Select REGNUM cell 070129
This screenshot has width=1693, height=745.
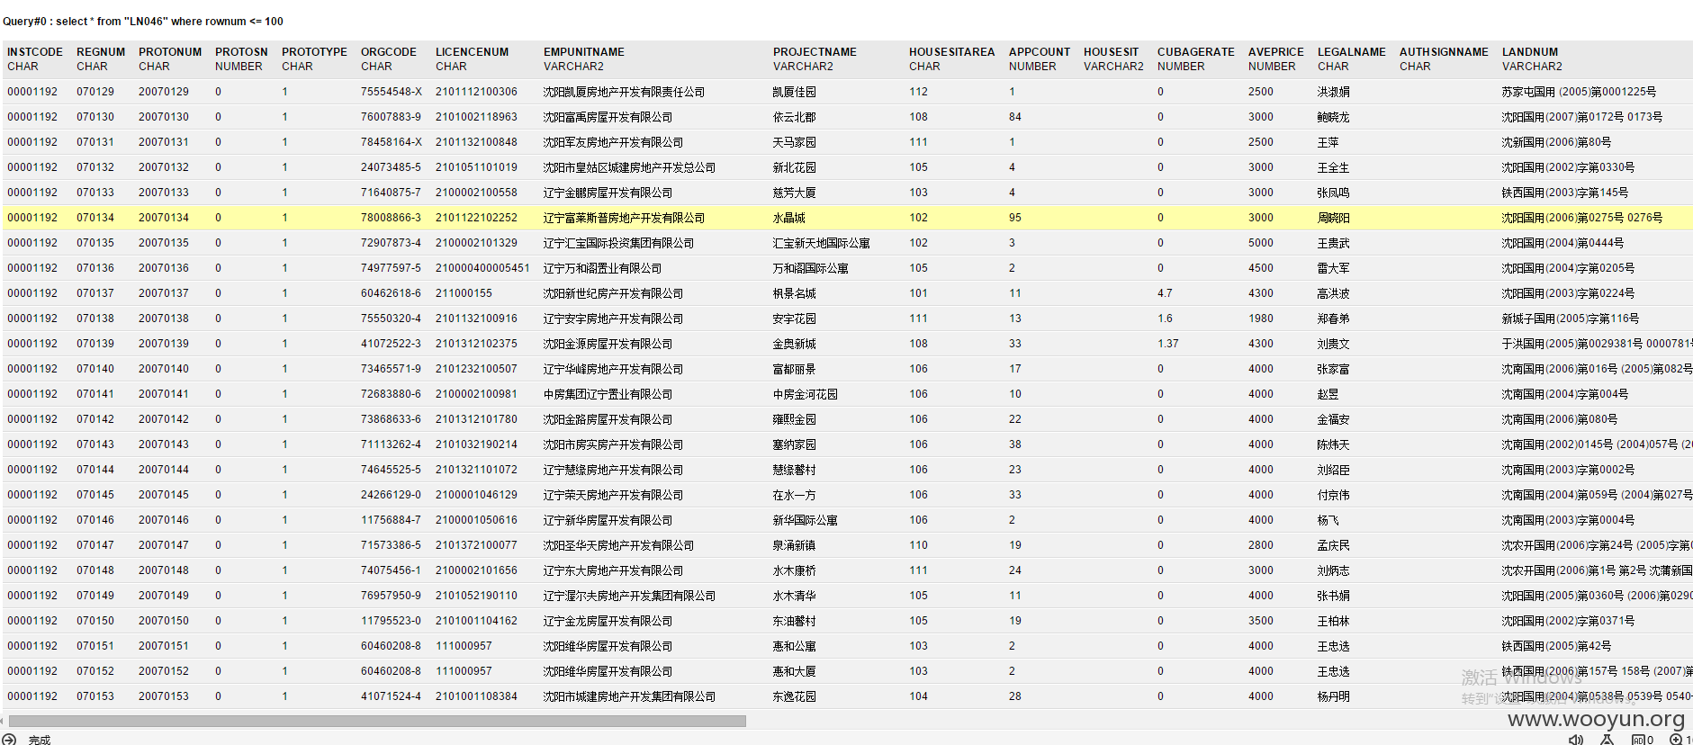click(95, 92)
